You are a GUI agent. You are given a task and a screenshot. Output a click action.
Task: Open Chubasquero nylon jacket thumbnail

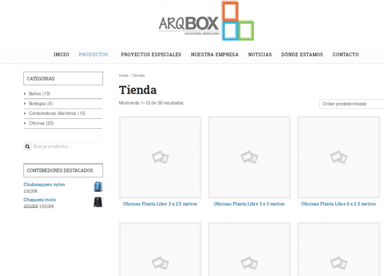tap(98, 187)
